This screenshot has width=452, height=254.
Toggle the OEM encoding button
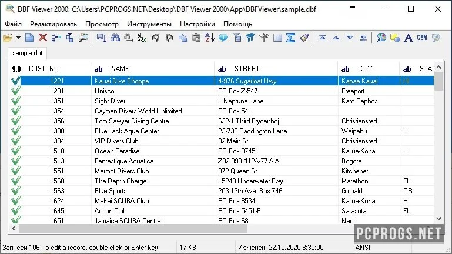pos(422,38)
